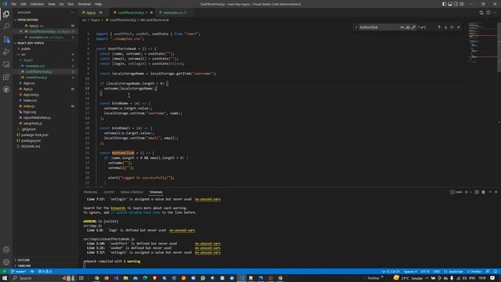Switch to the examples.css editor tab
Viewport: 501px width, 282px height.
(174, 13)
